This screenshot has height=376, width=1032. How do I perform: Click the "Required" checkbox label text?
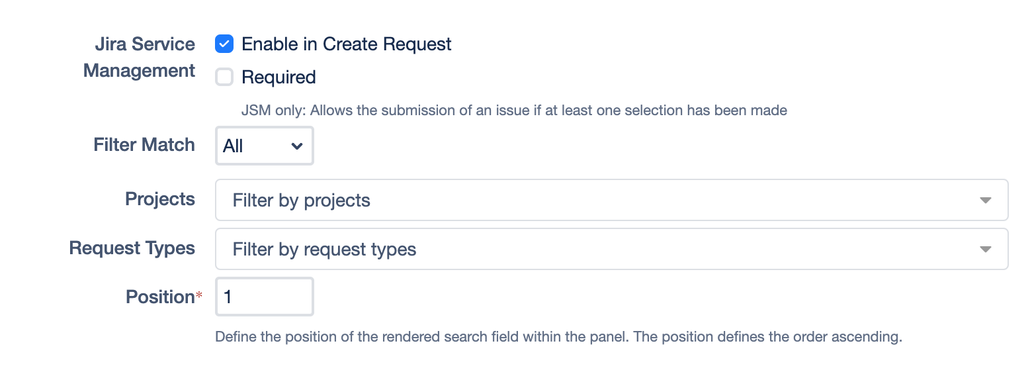point(279,77)
